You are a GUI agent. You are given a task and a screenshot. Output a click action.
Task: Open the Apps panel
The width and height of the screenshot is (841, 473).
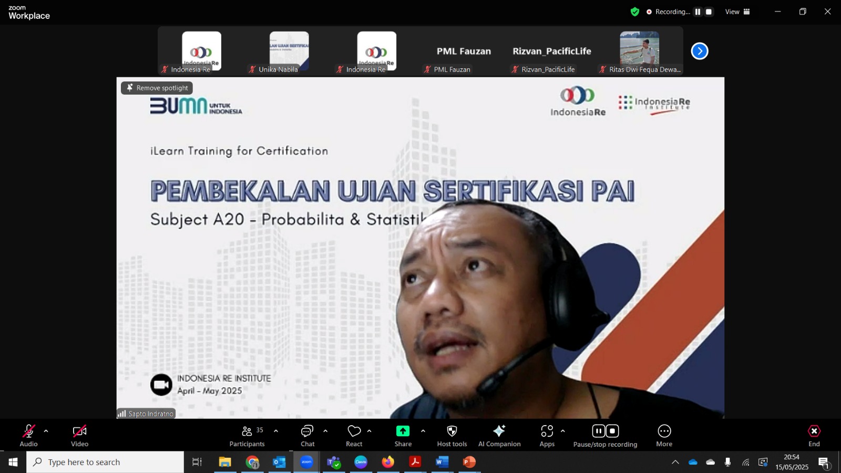(547, 436)
